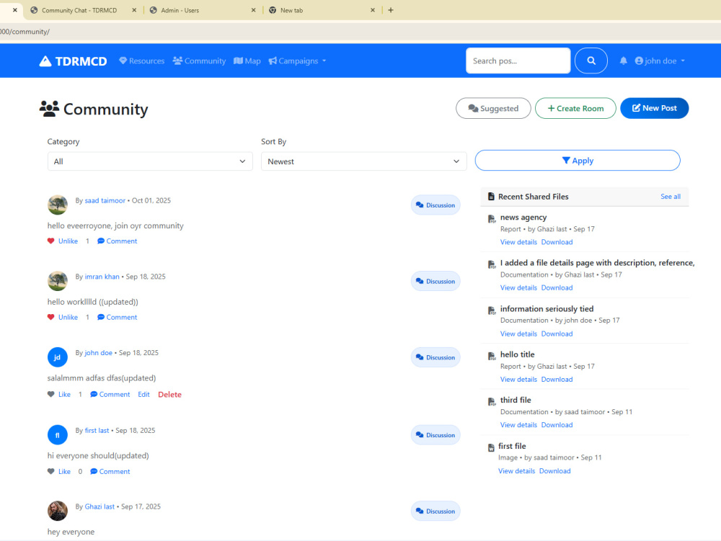The width and height of the screenshot is (721, 541).
Task: Edit john doe's post
Action: tap(143, 395)
